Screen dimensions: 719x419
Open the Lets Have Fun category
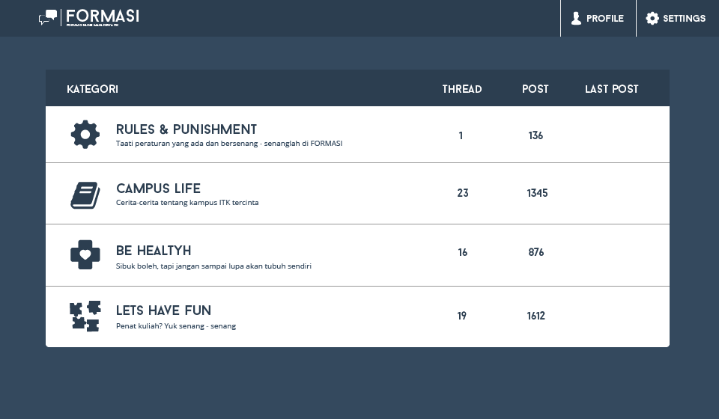coord(163,311)
